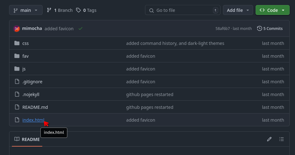295x155 pixels.
Task: Click last month timestamp in css row
Action: coord(273,43)
